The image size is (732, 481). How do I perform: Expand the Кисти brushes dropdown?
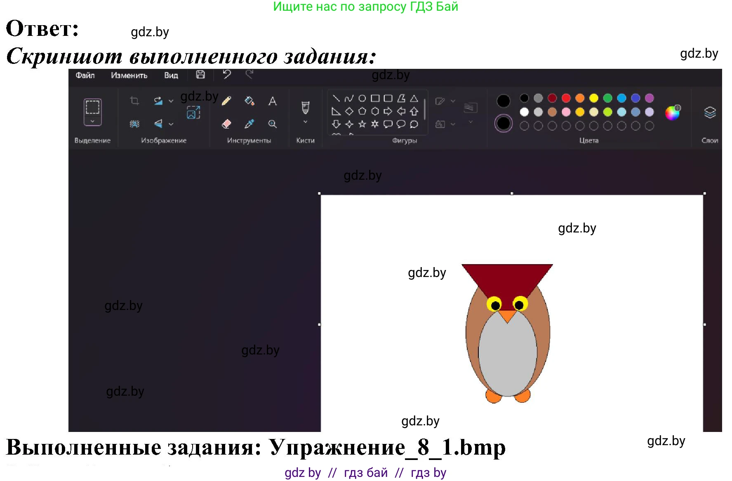click(305, 122)
